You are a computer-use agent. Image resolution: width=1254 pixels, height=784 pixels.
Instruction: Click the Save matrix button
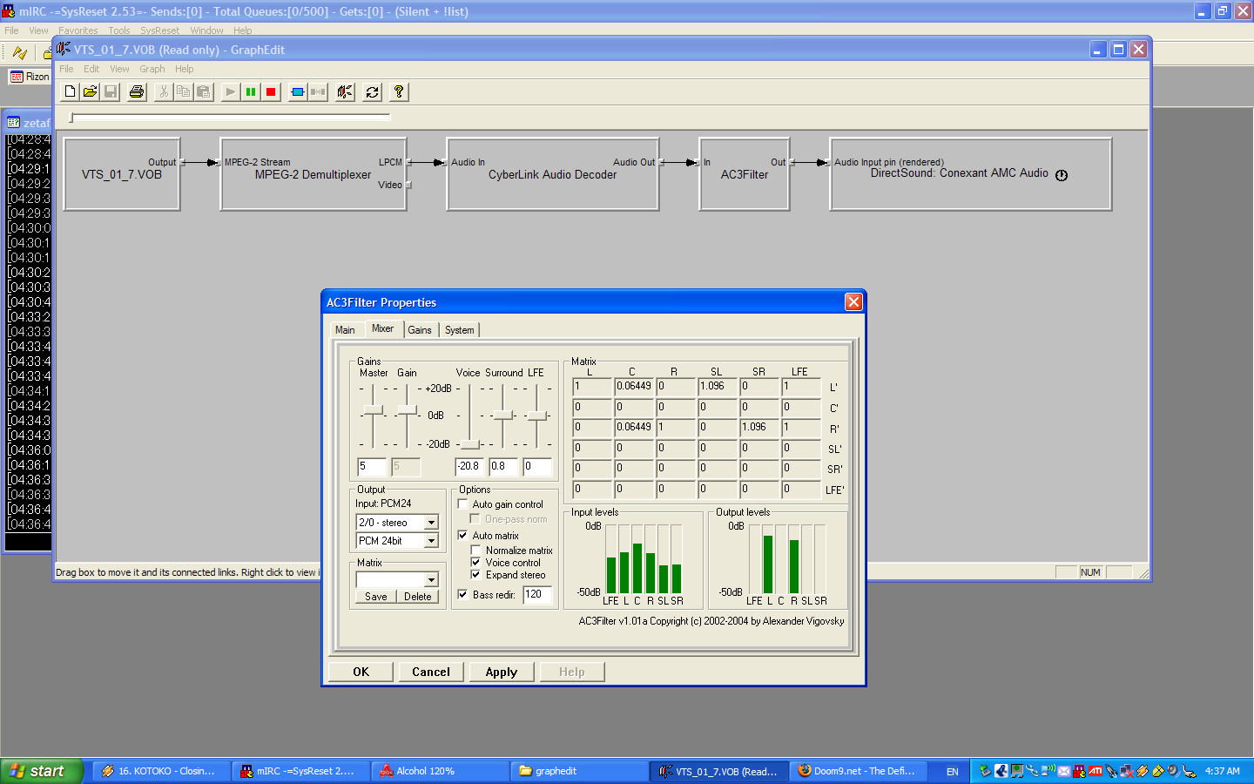point(376,597)
